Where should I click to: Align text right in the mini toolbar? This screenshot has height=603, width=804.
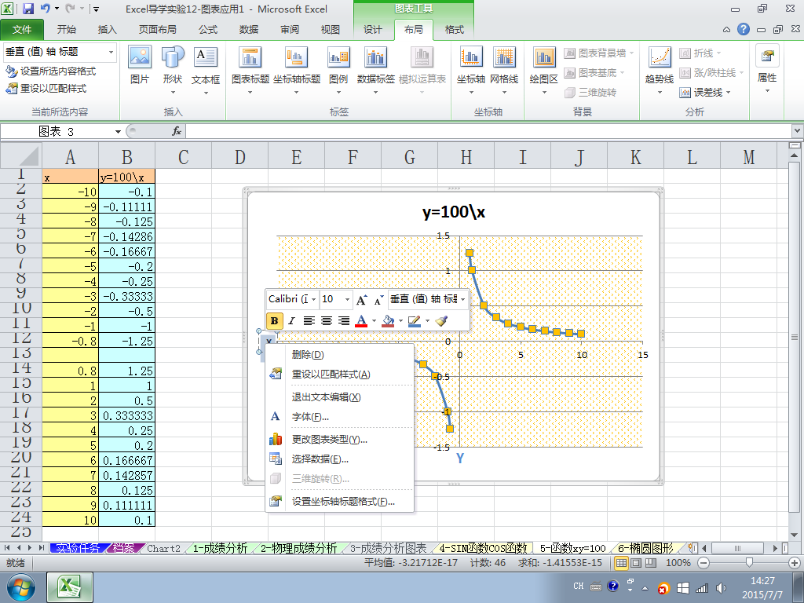coord(344,321)
